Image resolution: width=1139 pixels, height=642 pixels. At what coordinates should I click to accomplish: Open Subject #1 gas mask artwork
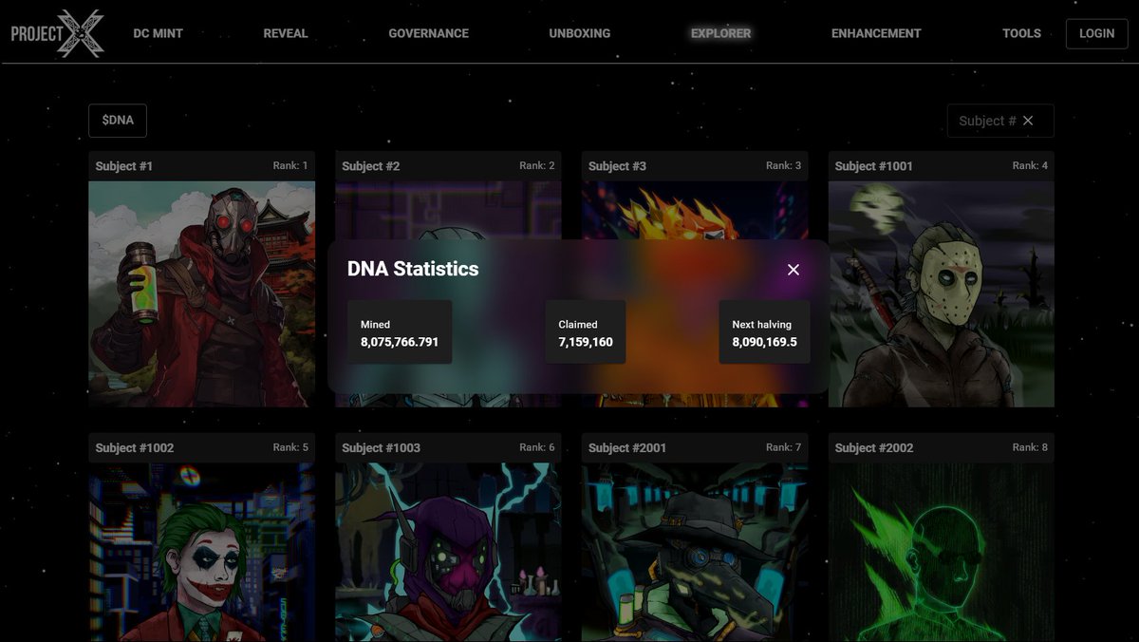click(x=201, y=294)
